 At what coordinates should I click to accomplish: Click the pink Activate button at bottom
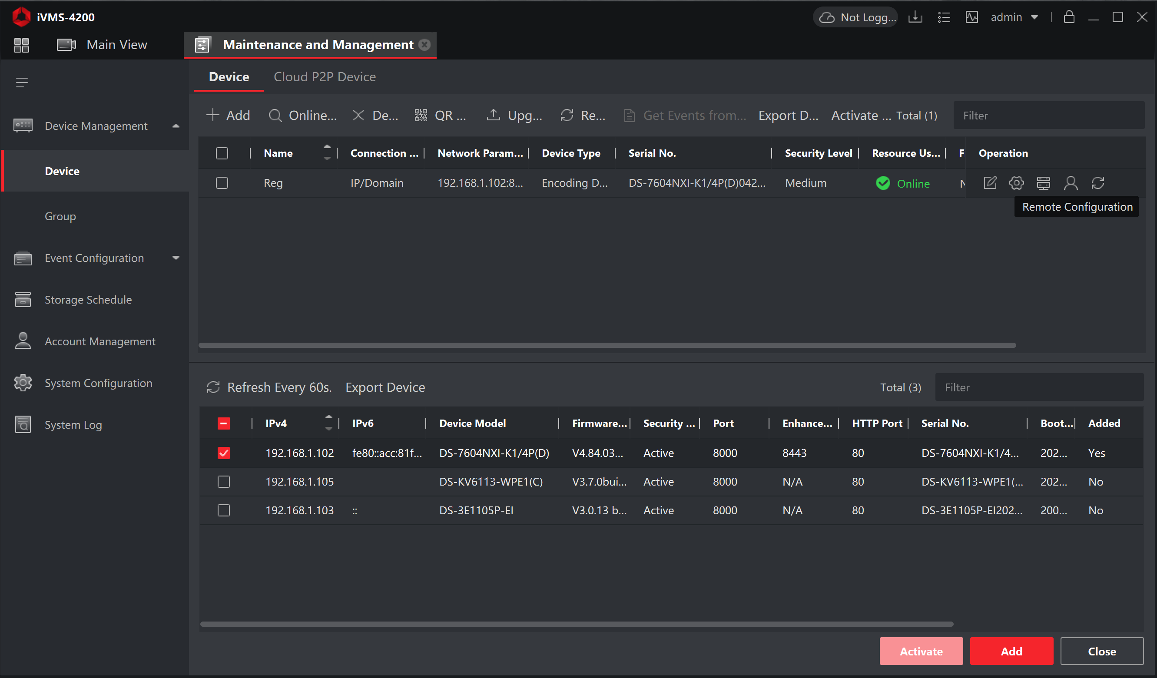click(921, 652)
